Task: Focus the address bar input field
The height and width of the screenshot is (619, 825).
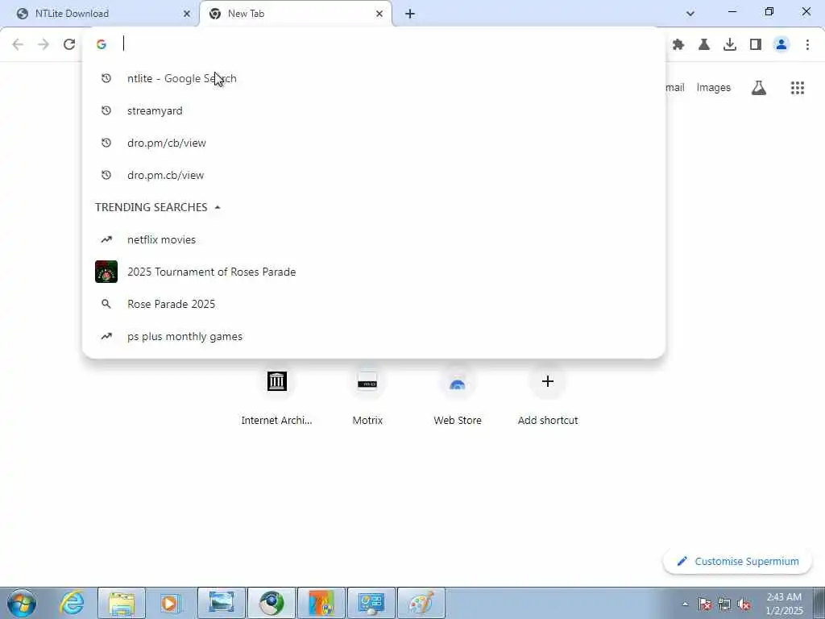Action: click(389, 44)
